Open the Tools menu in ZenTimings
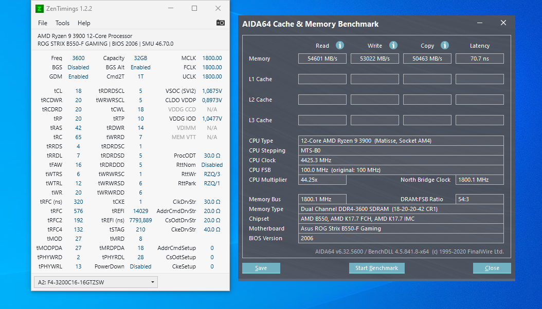The width and height of the screenshot is (542, 309). [63, 23]
